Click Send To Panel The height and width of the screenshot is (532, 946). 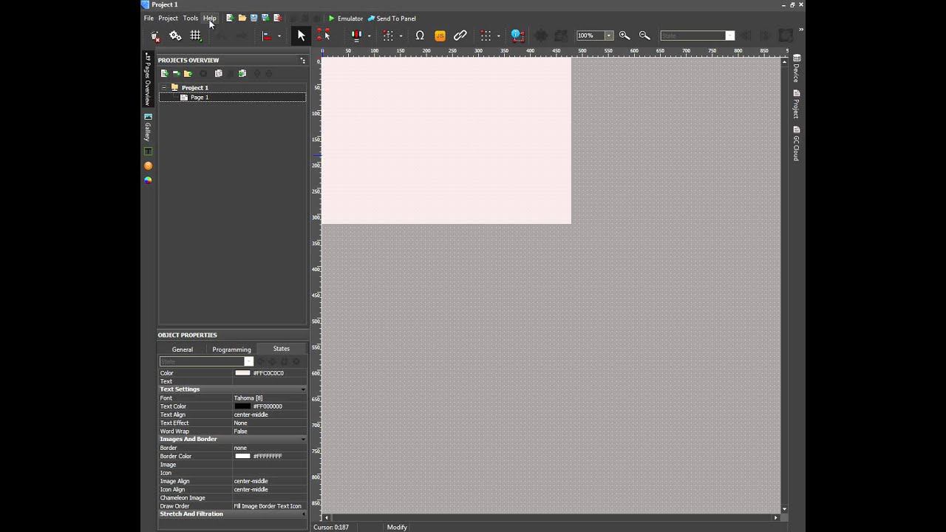(x=392, y=18)
